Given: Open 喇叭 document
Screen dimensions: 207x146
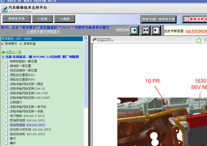Looking at the screenshot, I should (13, 143).
